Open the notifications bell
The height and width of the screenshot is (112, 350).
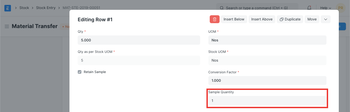click(x=309, y=8)
